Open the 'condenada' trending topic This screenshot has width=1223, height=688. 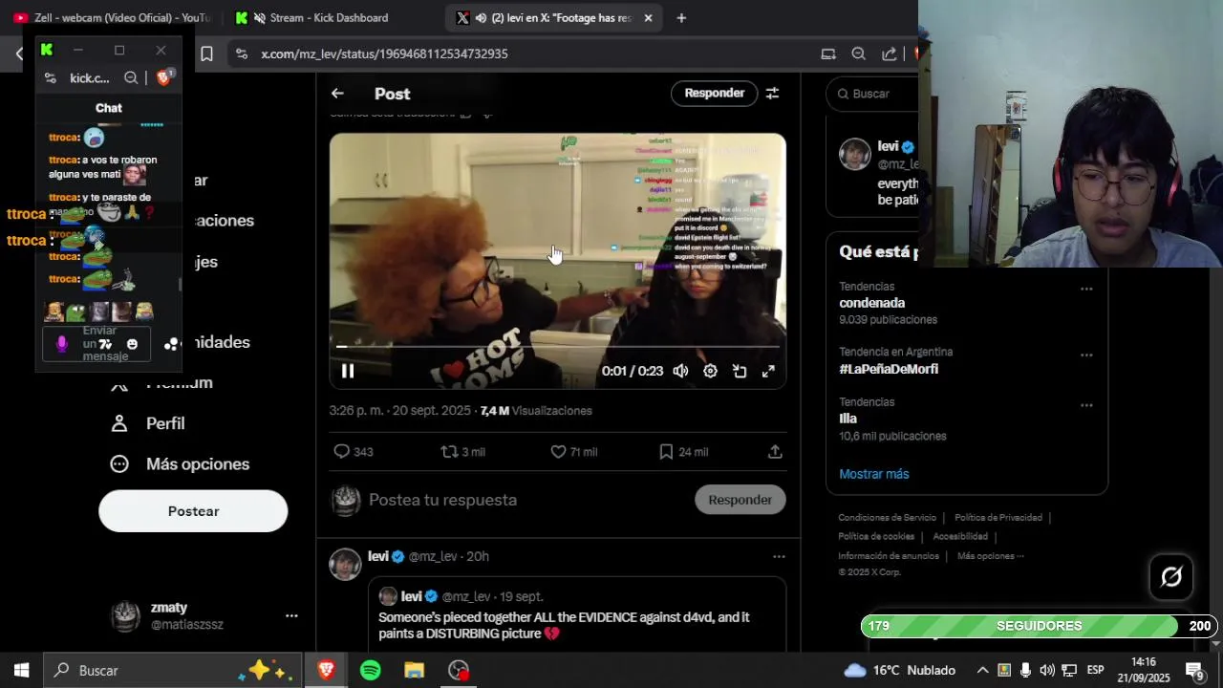point(871,303)
